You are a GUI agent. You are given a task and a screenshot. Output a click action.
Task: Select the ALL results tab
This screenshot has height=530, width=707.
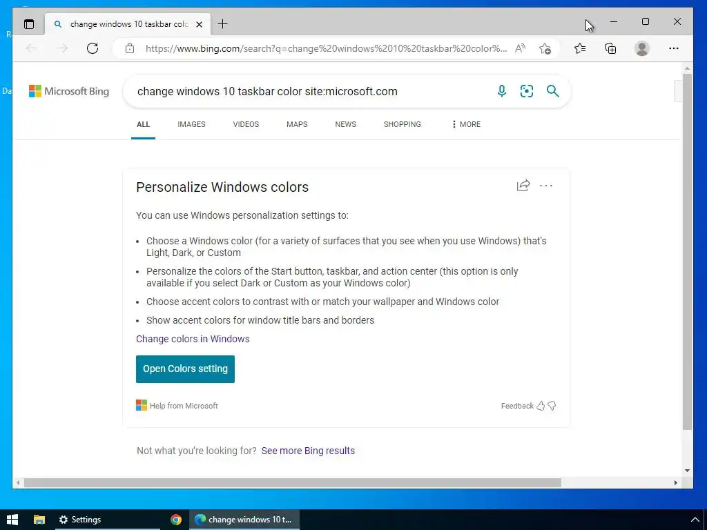click(x=143, y=124)
